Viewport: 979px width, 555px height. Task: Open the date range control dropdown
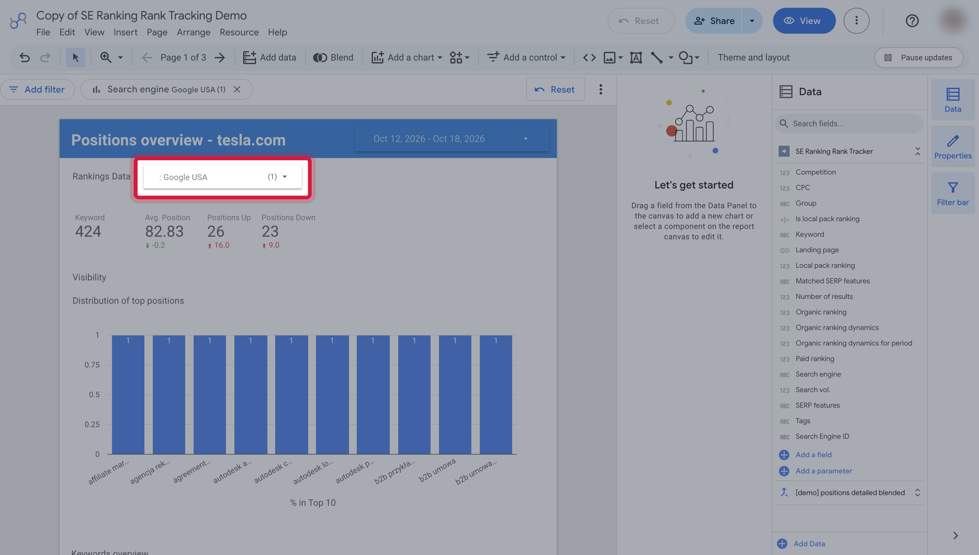(x=452, y=139)
